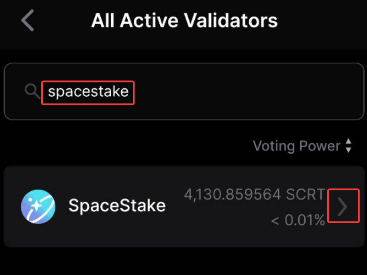Click the 4,130.859564 SCRT amount
The image size is (367, 275).
(254, 195)
